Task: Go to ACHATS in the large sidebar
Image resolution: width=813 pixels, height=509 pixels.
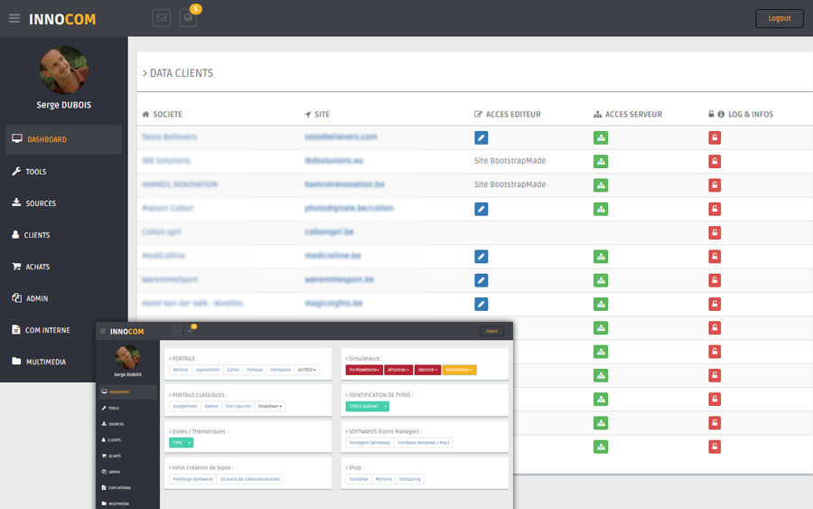Action: [37, 267]
